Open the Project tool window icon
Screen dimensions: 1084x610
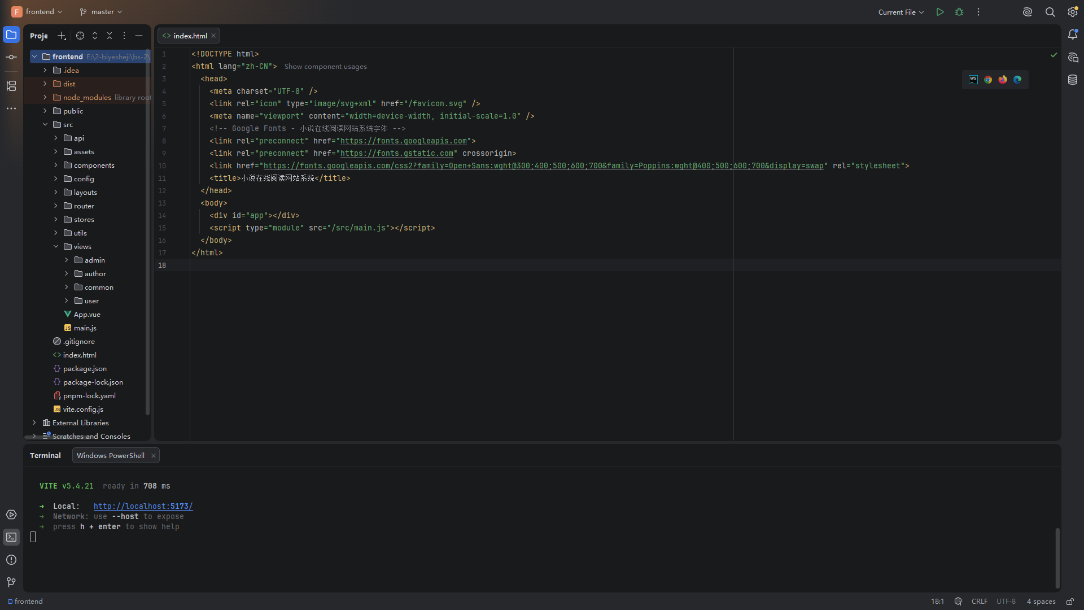pos(11,34)
